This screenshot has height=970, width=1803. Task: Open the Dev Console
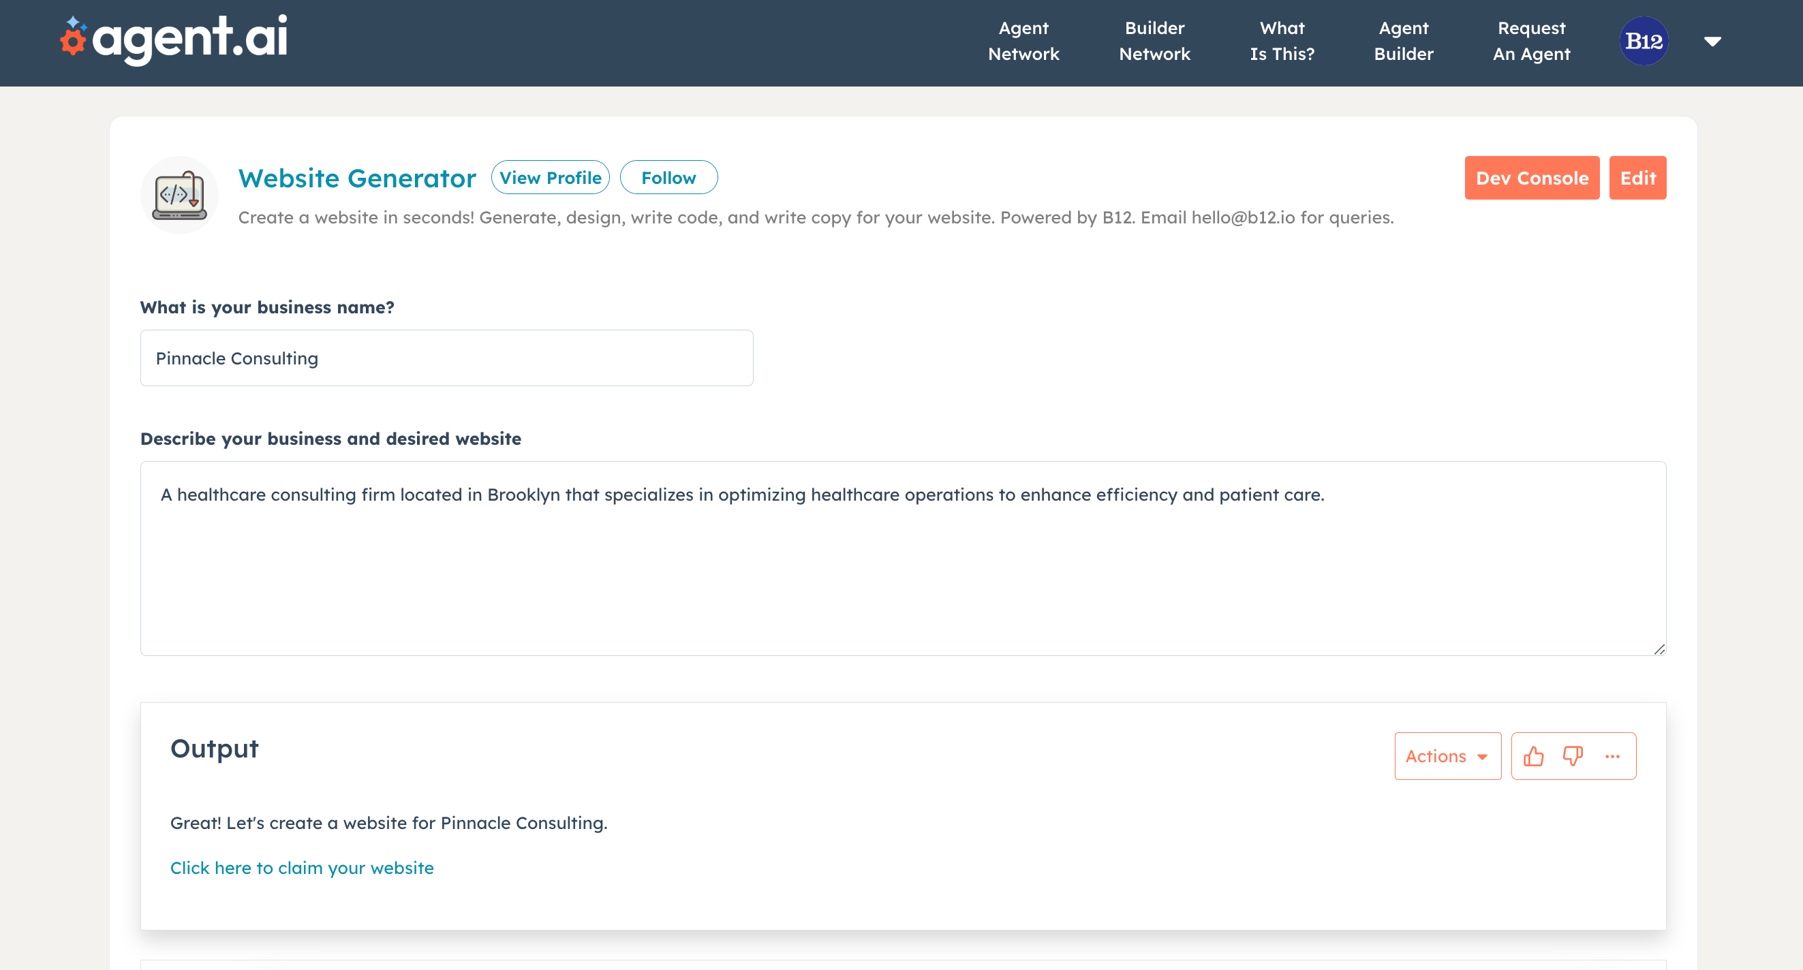coord(1532,178)
